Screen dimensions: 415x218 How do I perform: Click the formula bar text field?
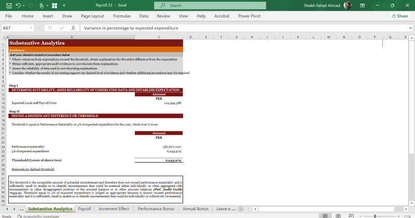click(244, 28)
